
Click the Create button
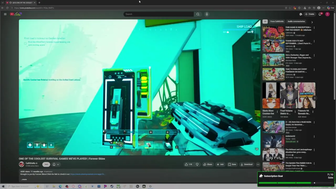[310, 14]
